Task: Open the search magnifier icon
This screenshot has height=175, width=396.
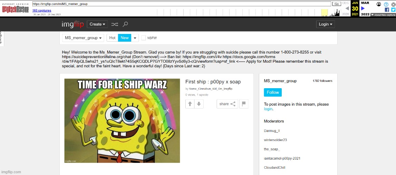Action: coord(125,24)
